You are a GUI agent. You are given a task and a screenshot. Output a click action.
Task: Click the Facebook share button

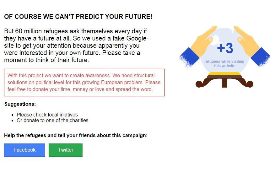point(24,150)
